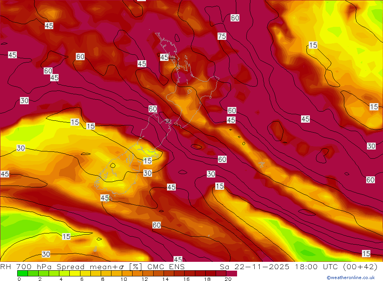Click the "(00+42)" forecast offset text
Viewport: 383px width, 281px height.
[360, 267]
